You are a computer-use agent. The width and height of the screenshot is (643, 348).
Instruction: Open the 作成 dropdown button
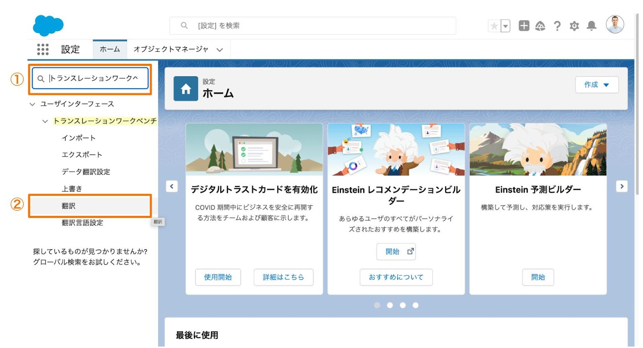(597, 85)
